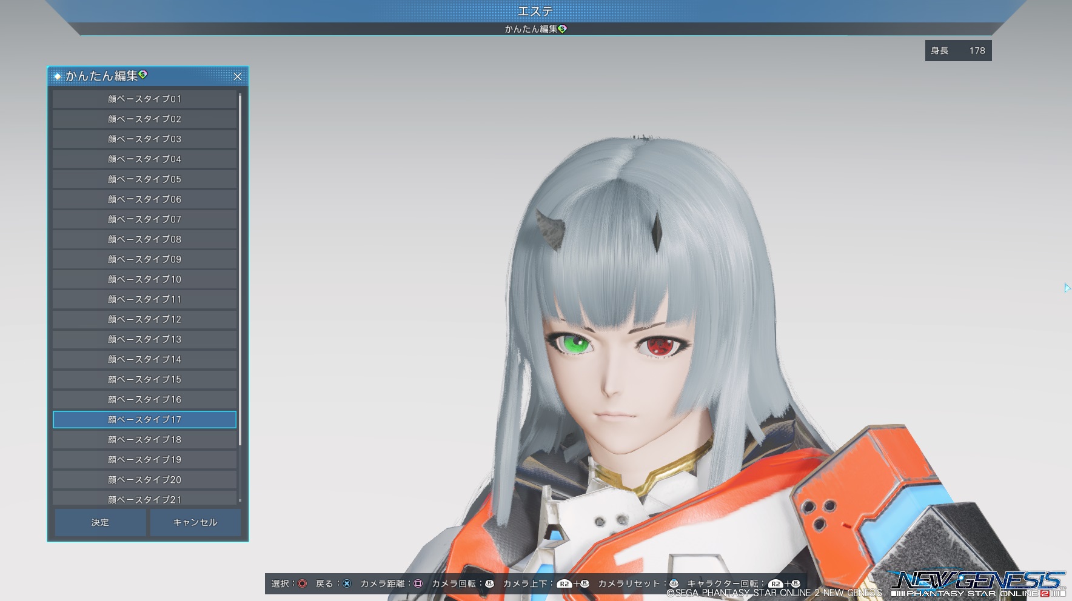The height and width of the screenshot is (601, 1072).
Task: Choose 顔ベースタイプ20 face option
Action: tap(144, 479)
